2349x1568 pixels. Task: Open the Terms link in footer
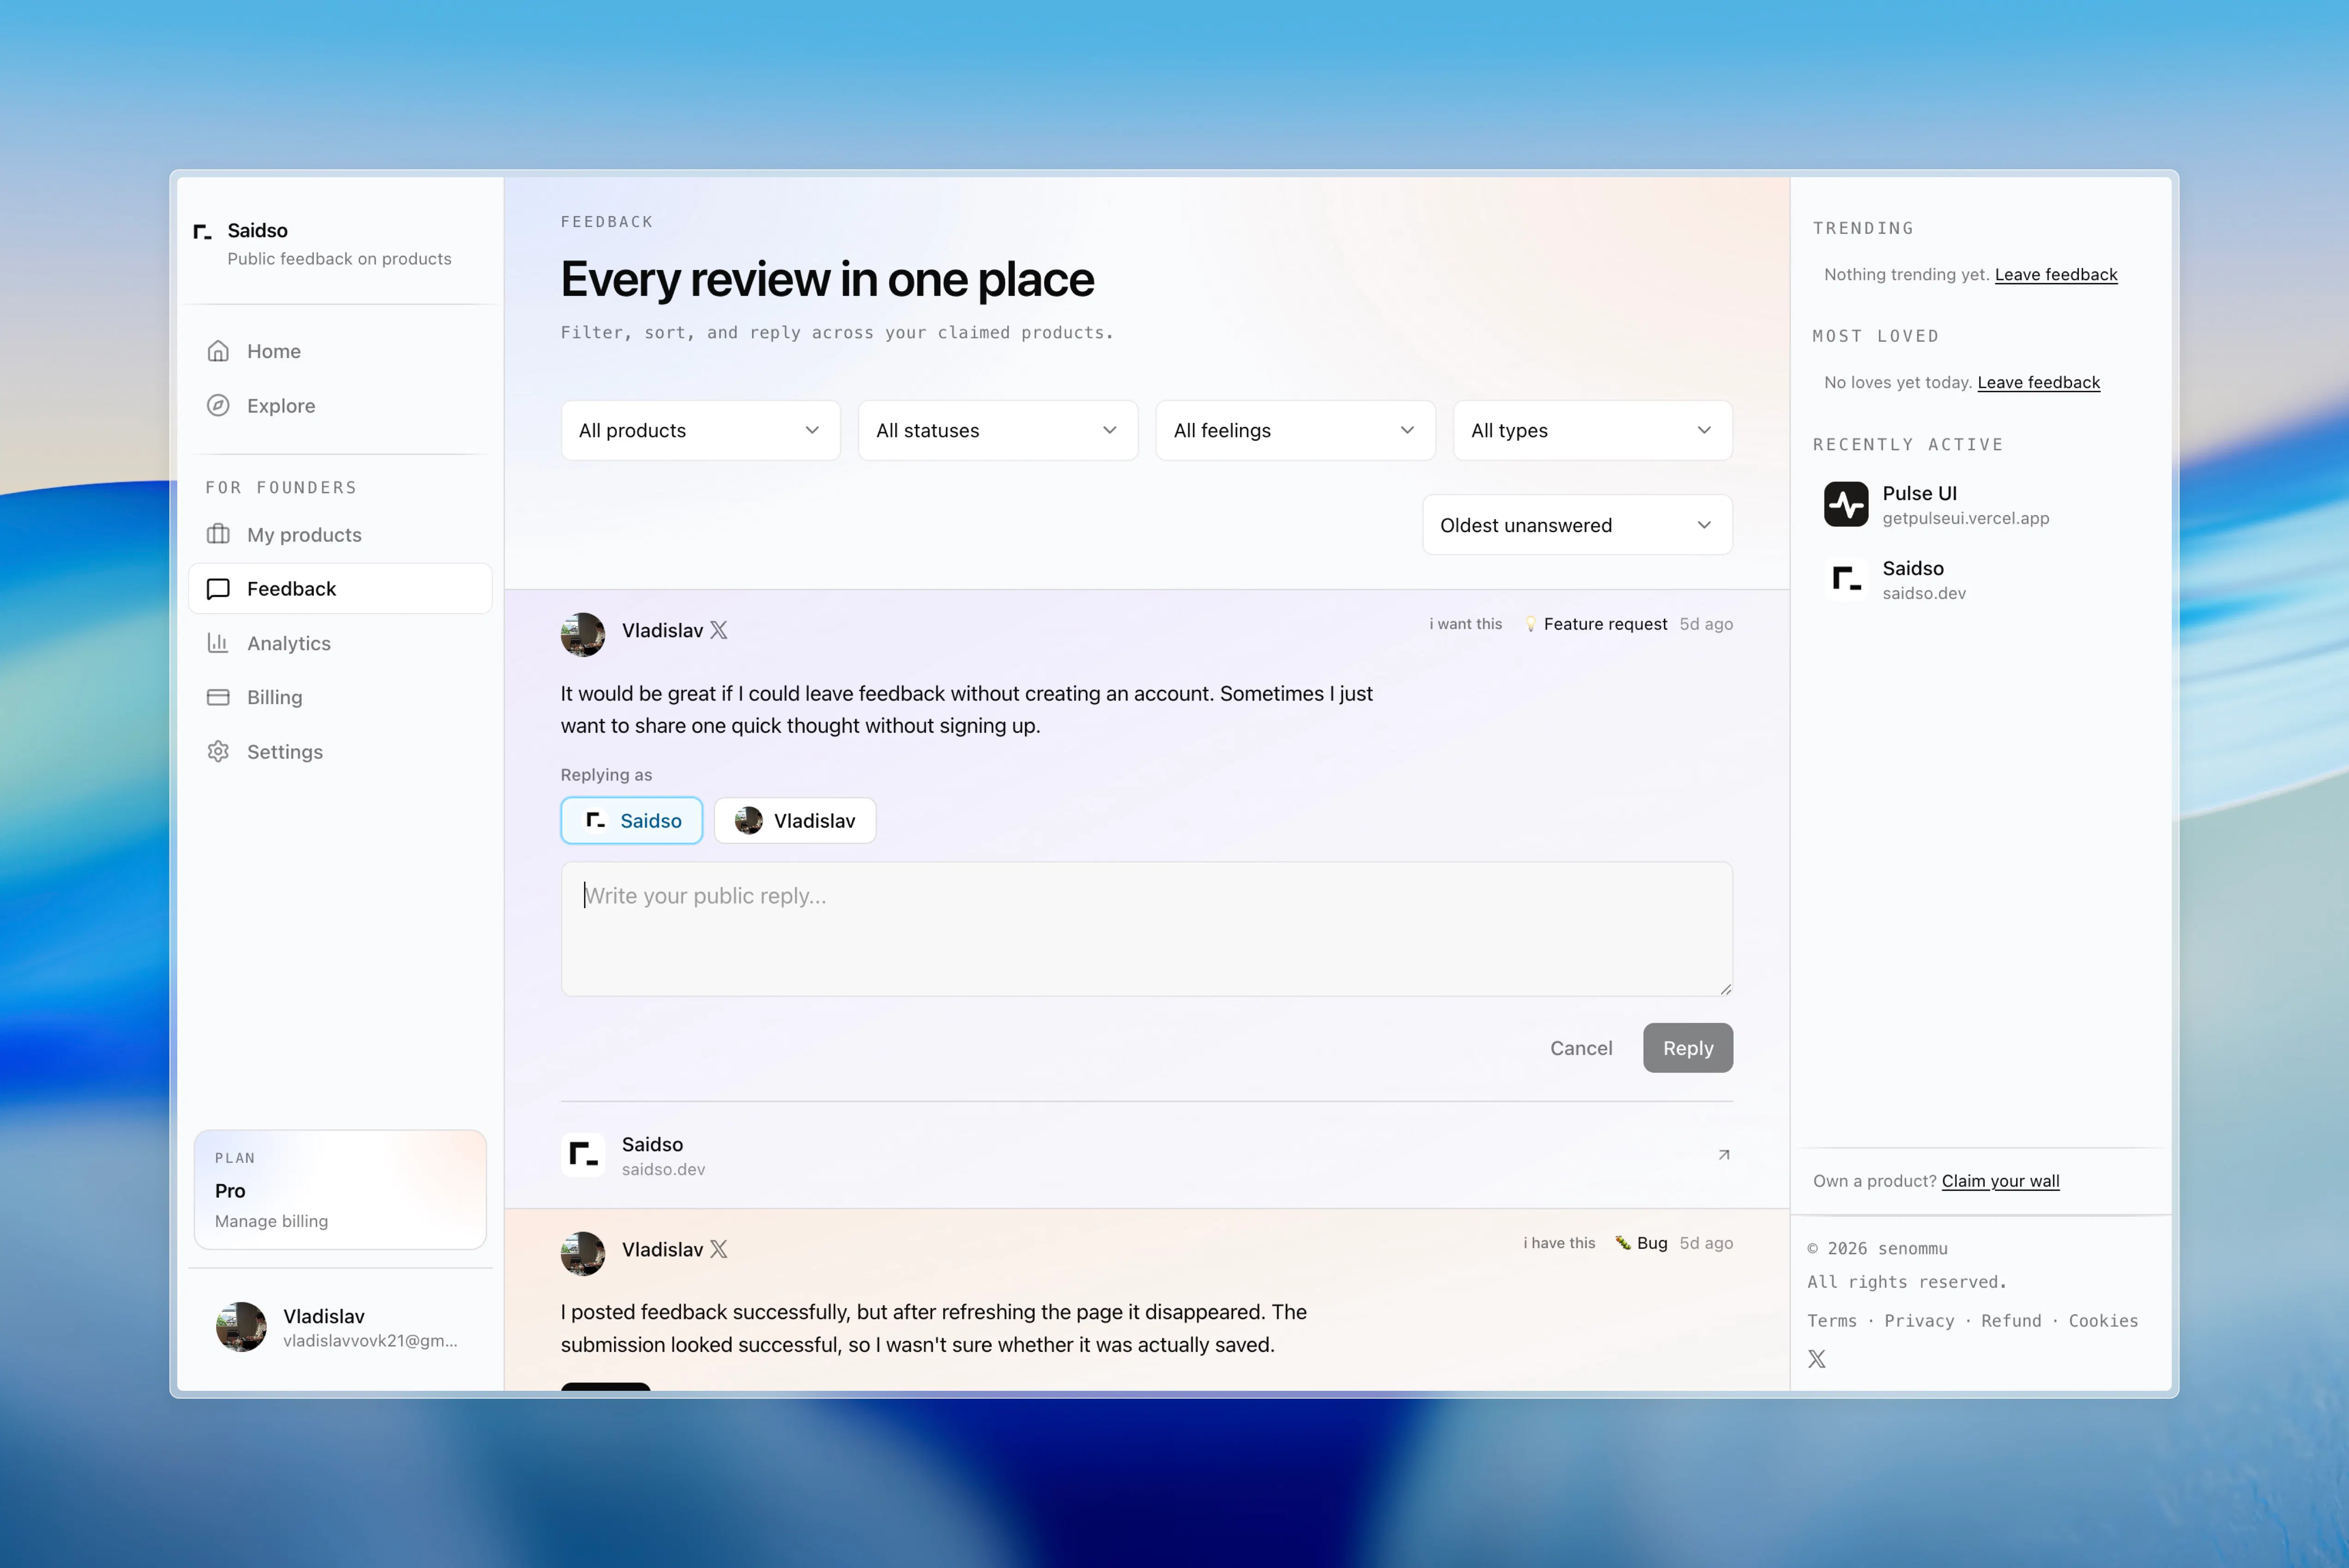pos(1832,1321)
